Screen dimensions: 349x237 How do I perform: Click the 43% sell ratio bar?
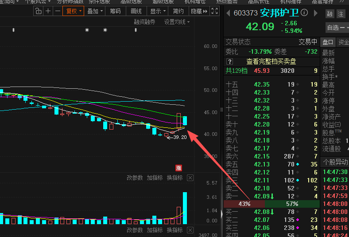point(244,204)
